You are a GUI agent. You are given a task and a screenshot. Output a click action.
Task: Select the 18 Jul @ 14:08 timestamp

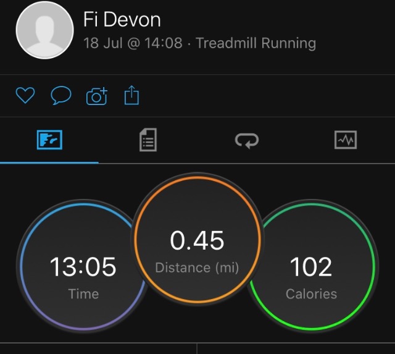click(x=133, y=43)
